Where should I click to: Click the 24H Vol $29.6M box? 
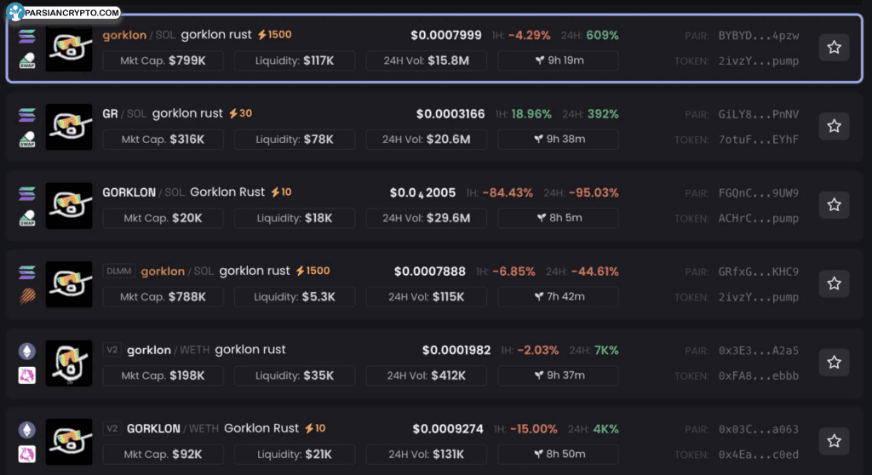pos(427,218)
